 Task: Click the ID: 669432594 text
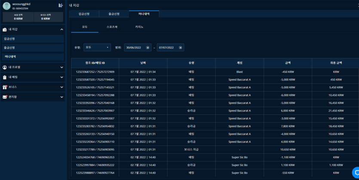pos(20,9)
